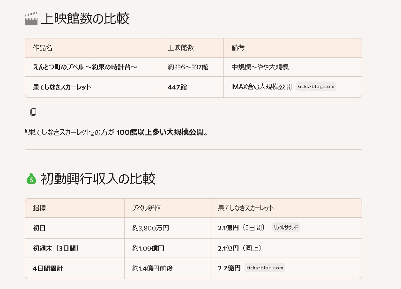Click the 上映館数の比較 heading
Viewport: 401px width, 289px height.
pyautogui.click(x=85, y=19)
